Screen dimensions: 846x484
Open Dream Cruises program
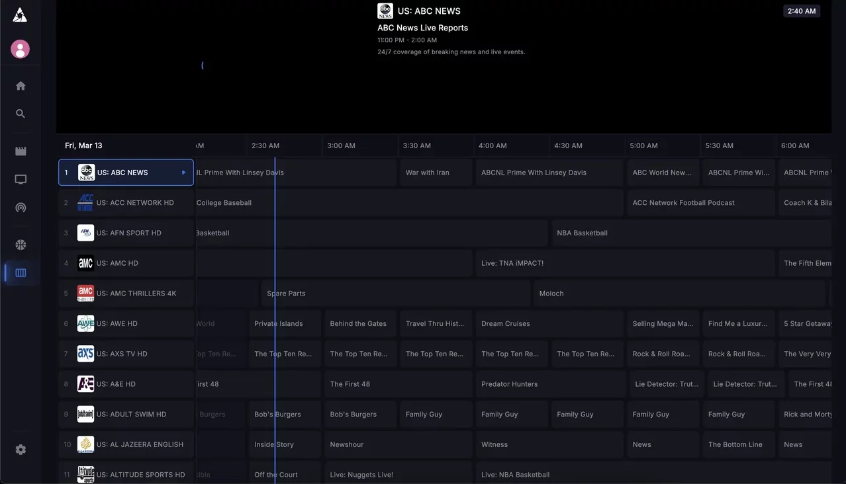[549, 323]
